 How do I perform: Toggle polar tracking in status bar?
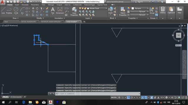pos(132,97)
